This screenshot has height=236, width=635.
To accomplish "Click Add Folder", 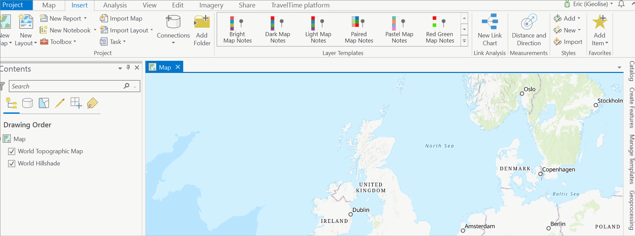I will 202,30.
